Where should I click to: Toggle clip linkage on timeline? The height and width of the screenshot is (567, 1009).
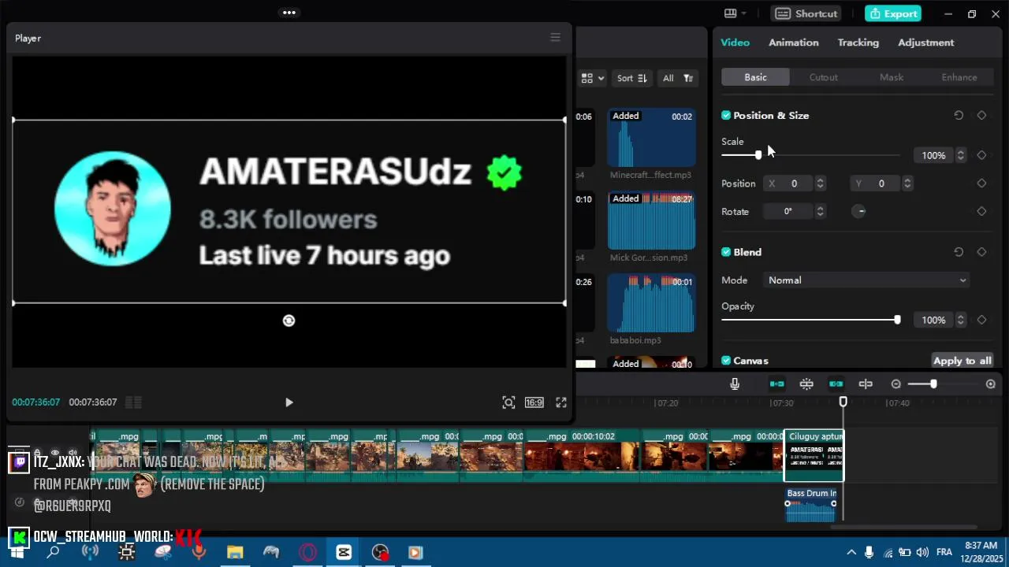(x=836, y=384)
